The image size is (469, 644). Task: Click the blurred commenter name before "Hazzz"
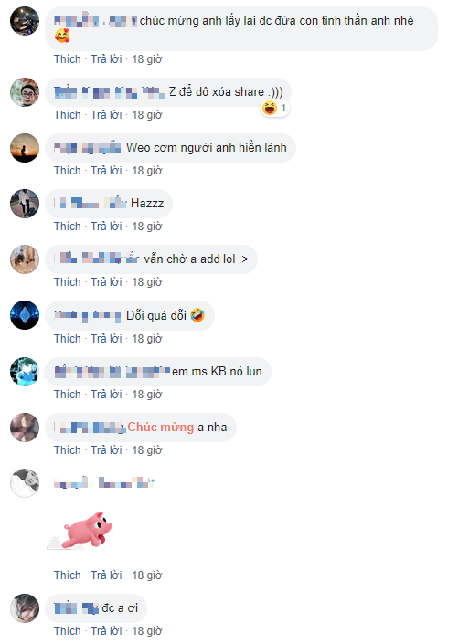coord(90,203)
